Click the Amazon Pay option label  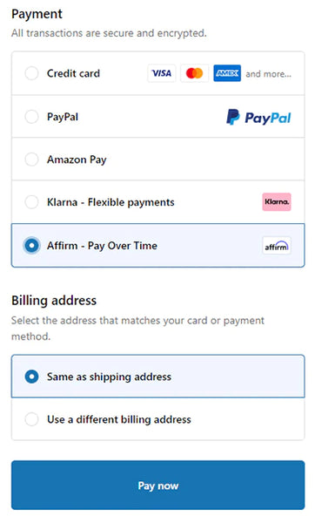click(x=77, y=160)
